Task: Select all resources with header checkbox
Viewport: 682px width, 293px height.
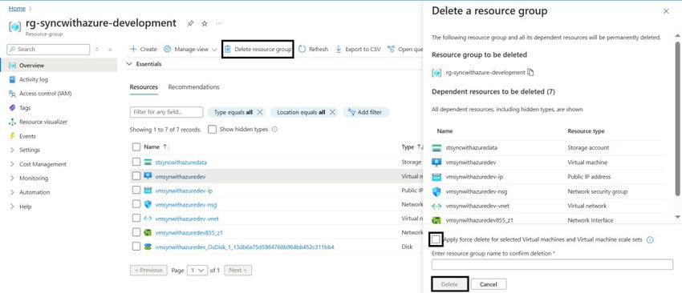Action: point(136,146)
